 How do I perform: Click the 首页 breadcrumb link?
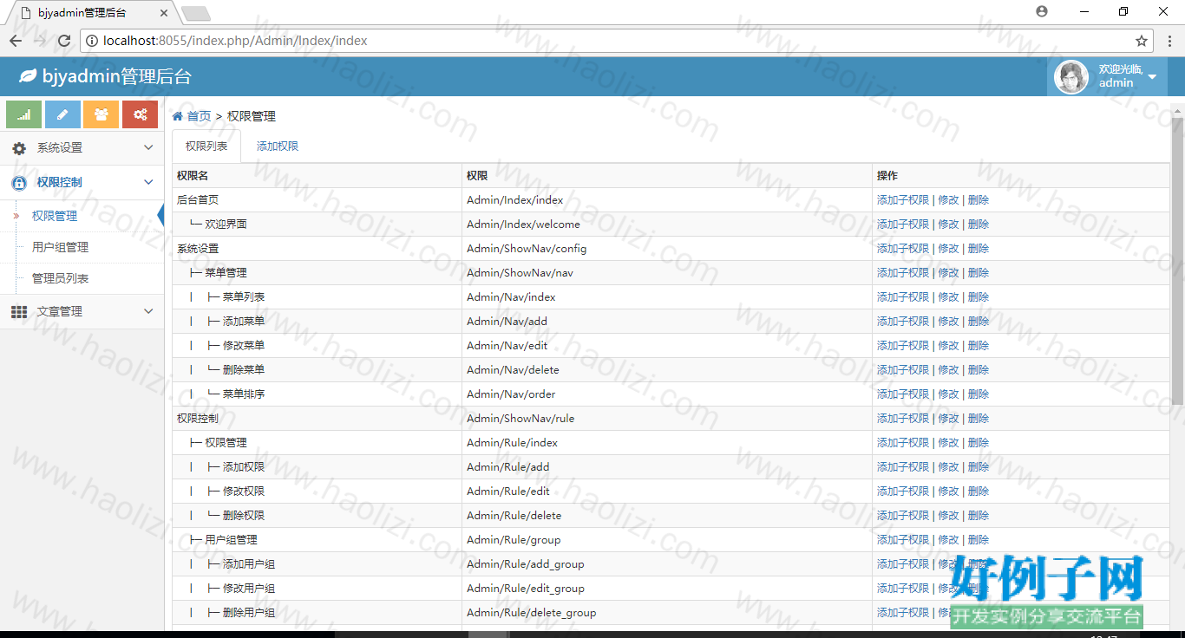(x=199, y=116)
